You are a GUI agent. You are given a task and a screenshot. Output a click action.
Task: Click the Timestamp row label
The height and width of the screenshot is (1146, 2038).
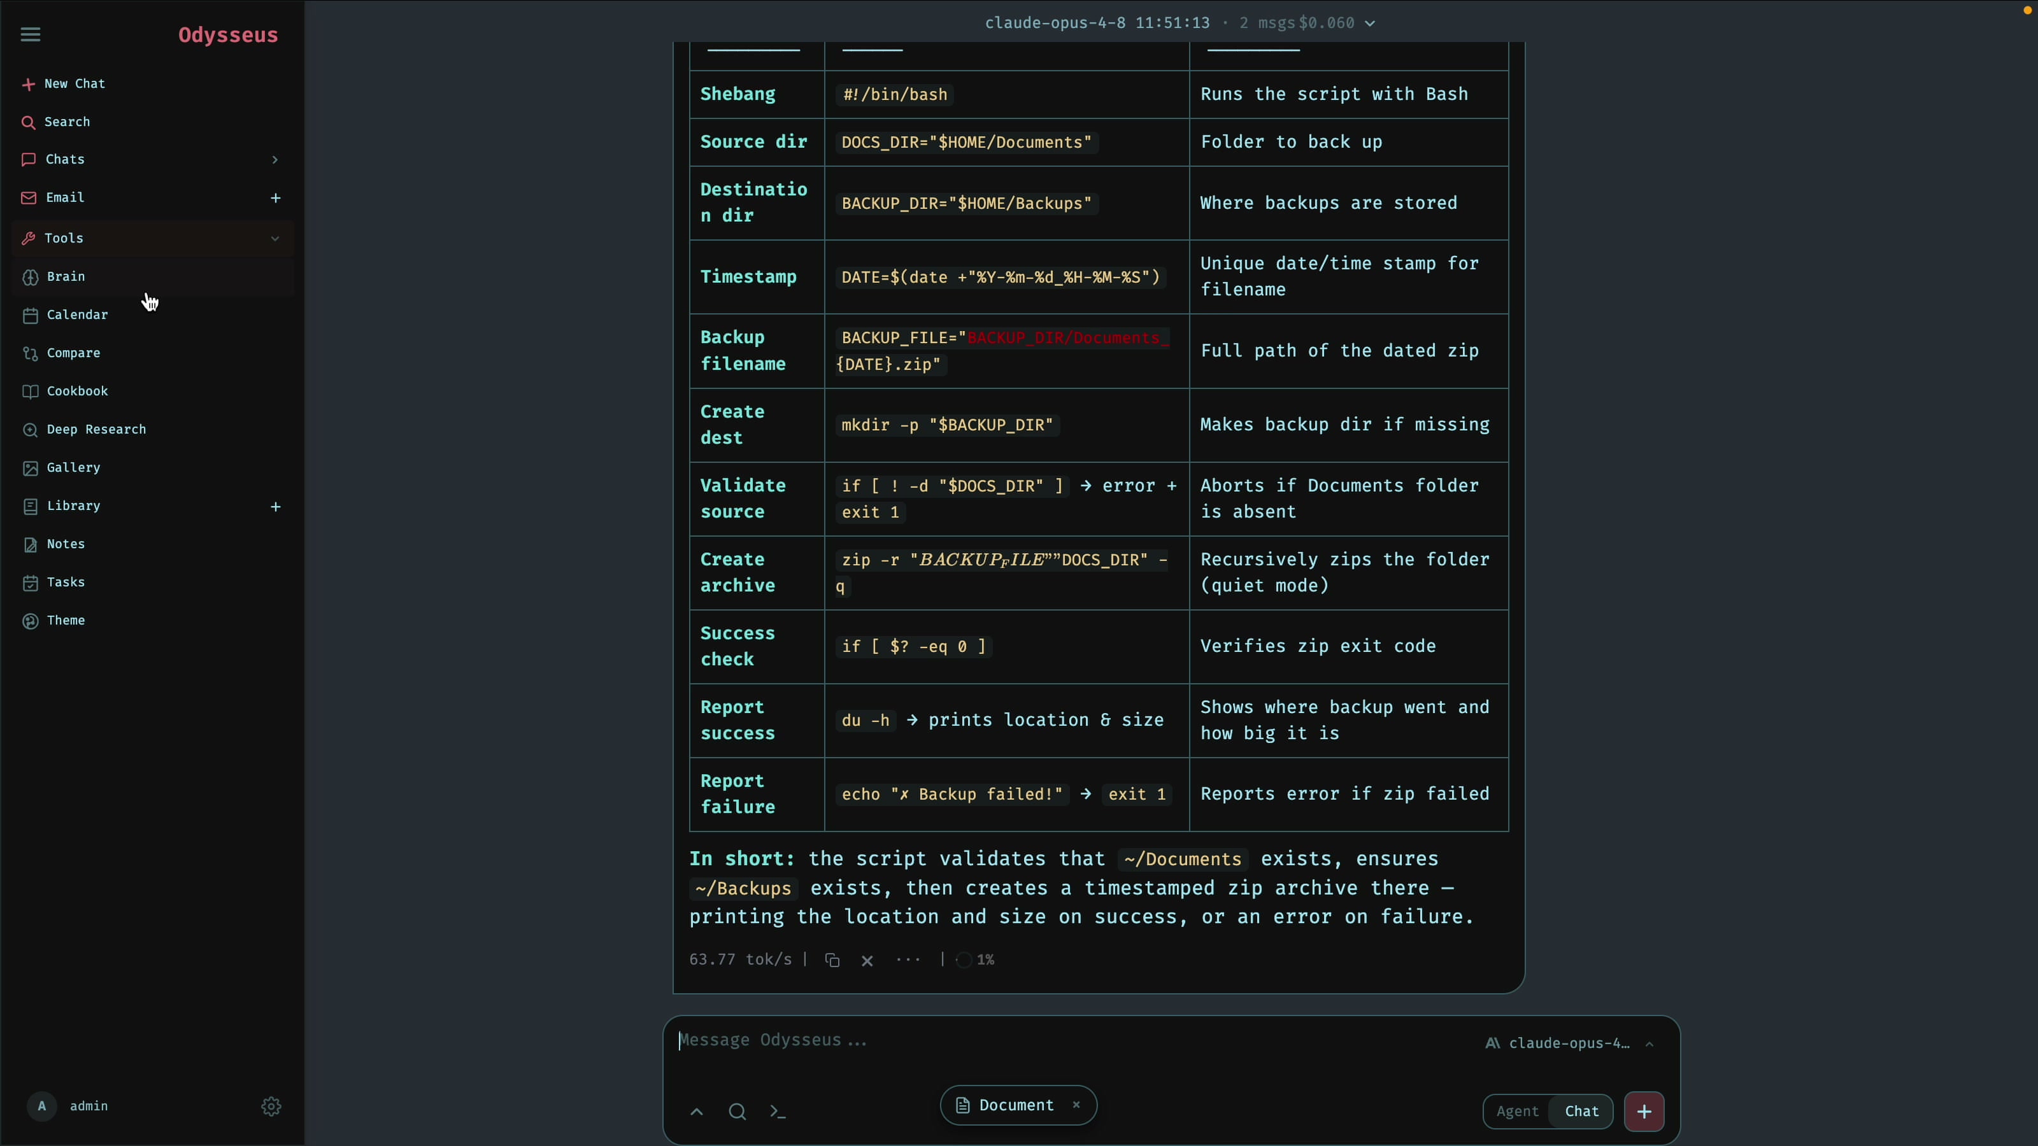point(748,277)
